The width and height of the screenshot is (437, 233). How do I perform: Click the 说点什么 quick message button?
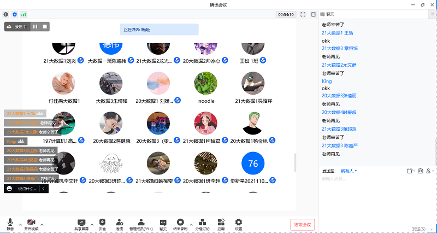click(x=26, y=189)
